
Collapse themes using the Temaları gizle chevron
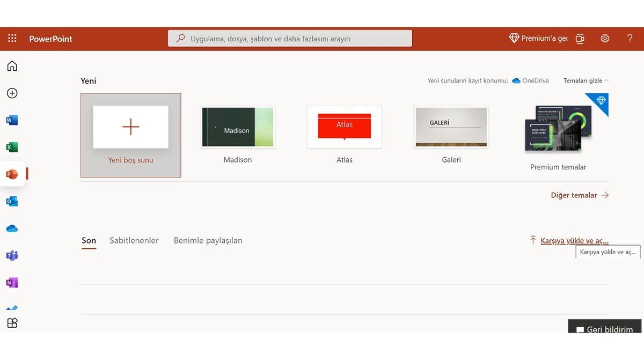pyautogui.click(x=585, y=80)
